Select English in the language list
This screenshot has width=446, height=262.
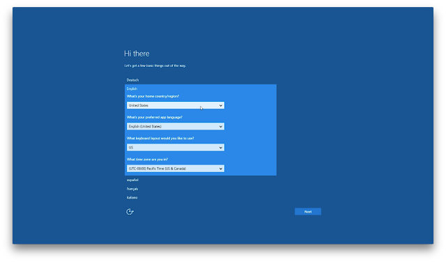pyautogui.click(x=132, y=88)
